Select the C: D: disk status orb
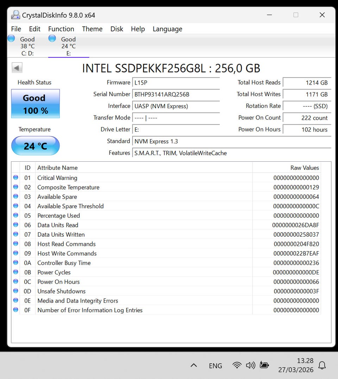The width and height of the screenshot is (338, 379). [11, 38]
